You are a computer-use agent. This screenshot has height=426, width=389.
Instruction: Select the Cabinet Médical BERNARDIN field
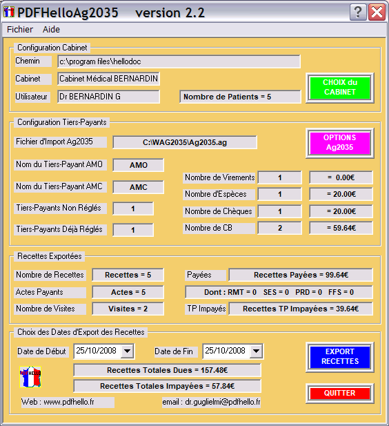(x=108, y=79)
